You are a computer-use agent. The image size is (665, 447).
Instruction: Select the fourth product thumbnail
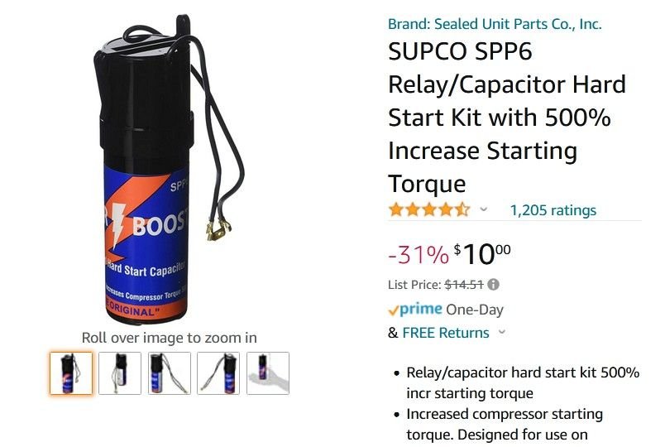[218, 373]
